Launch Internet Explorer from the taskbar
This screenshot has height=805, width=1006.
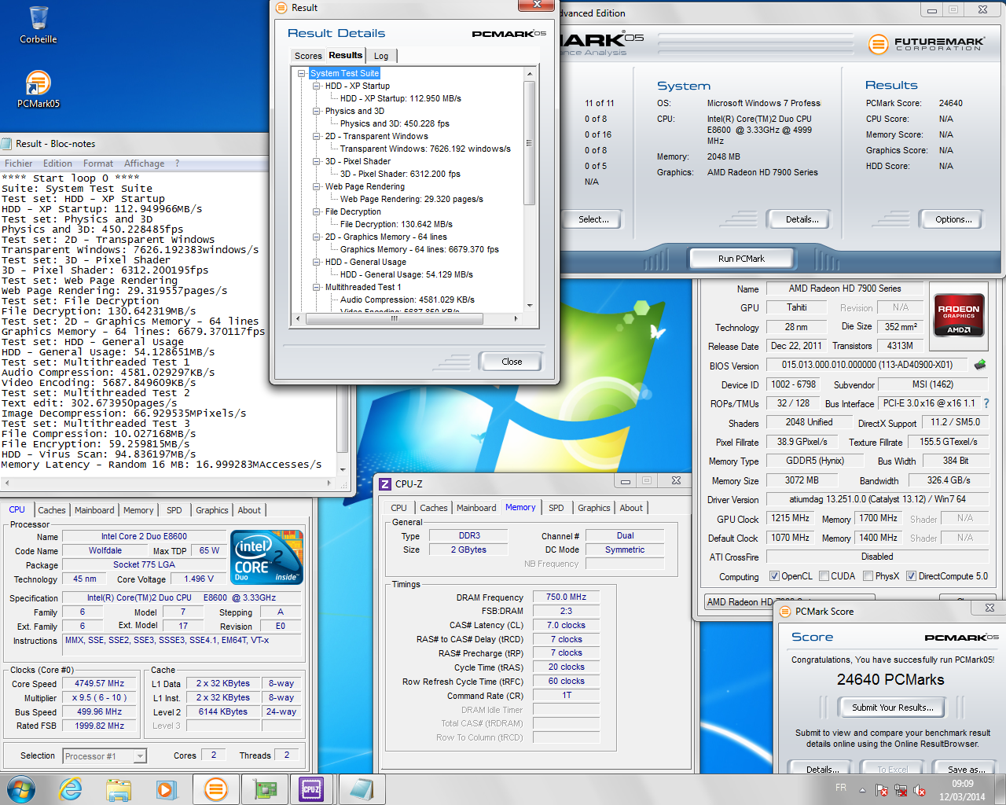pyautogui.click(x=71, y=788)
